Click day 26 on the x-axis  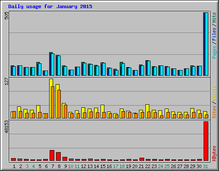pos(173,166)
